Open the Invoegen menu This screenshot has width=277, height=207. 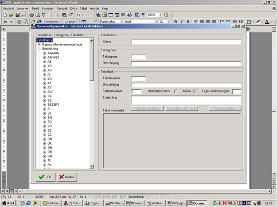point(49,8)
